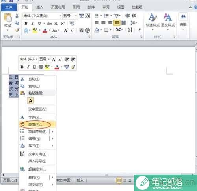The height and width of the screenshot is (191, 197).
Task: Click Show/Hide paragraph marks icon
Action: [139, 30]
